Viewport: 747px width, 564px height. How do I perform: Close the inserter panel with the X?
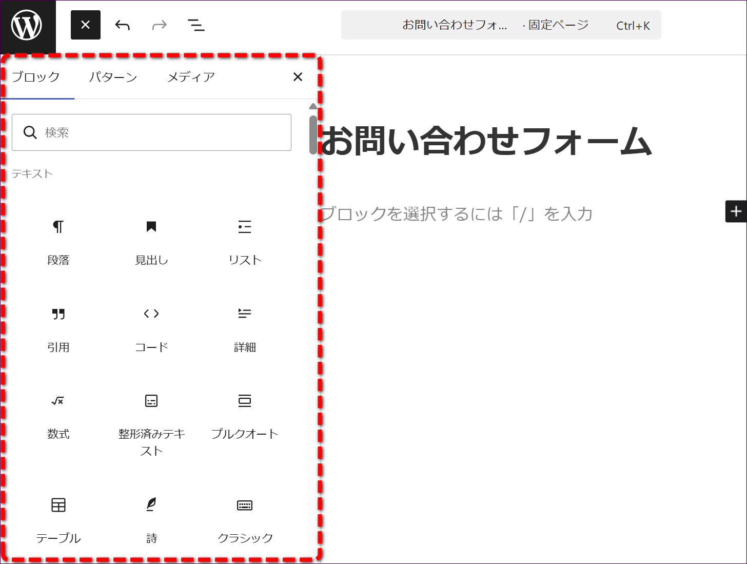298,77
